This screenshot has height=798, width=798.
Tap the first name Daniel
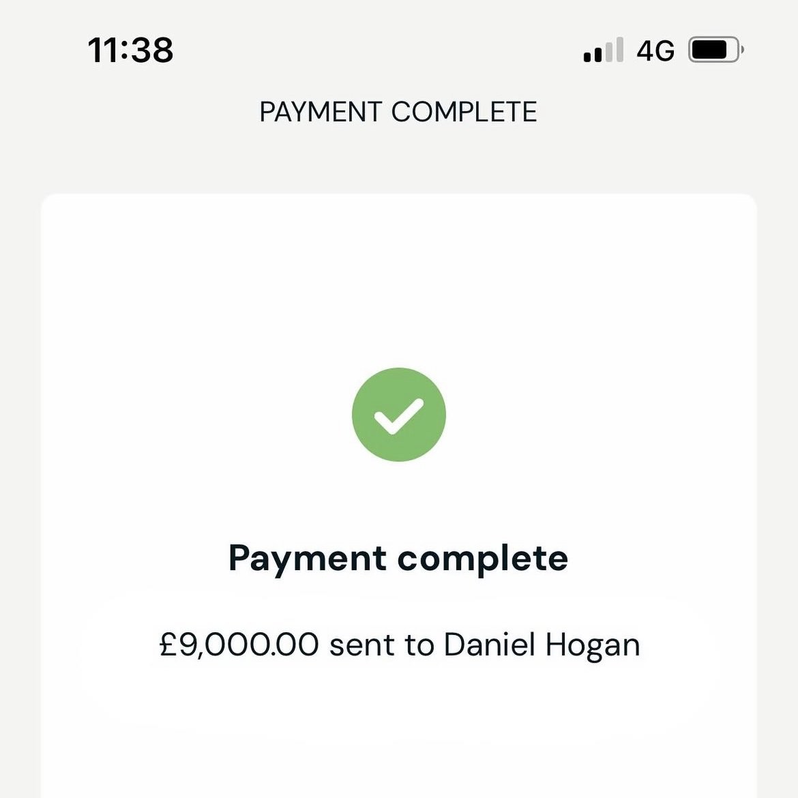490,645
